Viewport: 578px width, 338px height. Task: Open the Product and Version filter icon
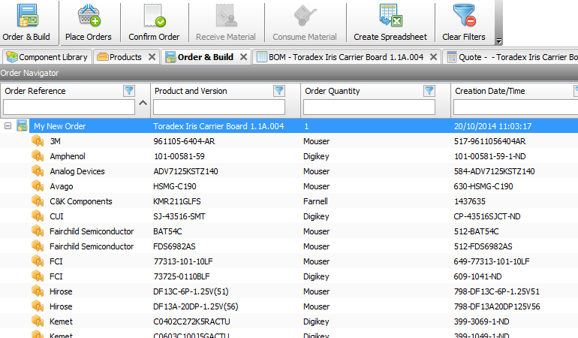pyautogui.click(x=279, y=91)
